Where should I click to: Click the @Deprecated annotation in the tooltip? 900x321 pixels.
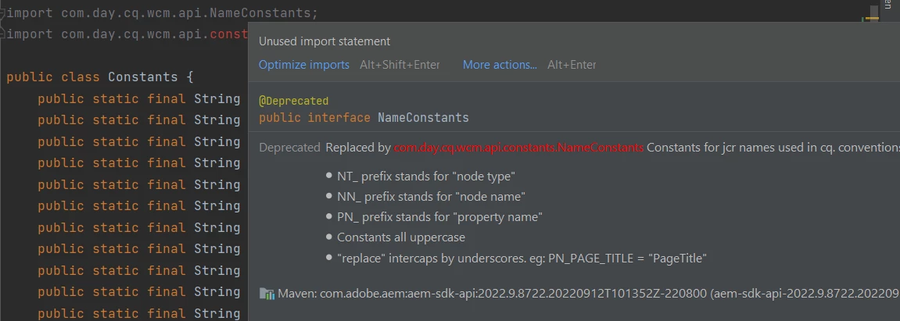293,101
